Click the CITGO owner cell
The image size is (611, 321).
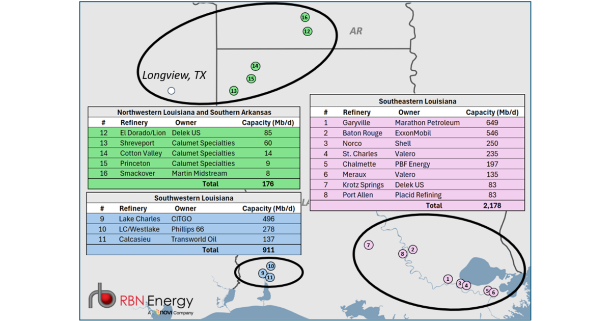pos(182,219)
